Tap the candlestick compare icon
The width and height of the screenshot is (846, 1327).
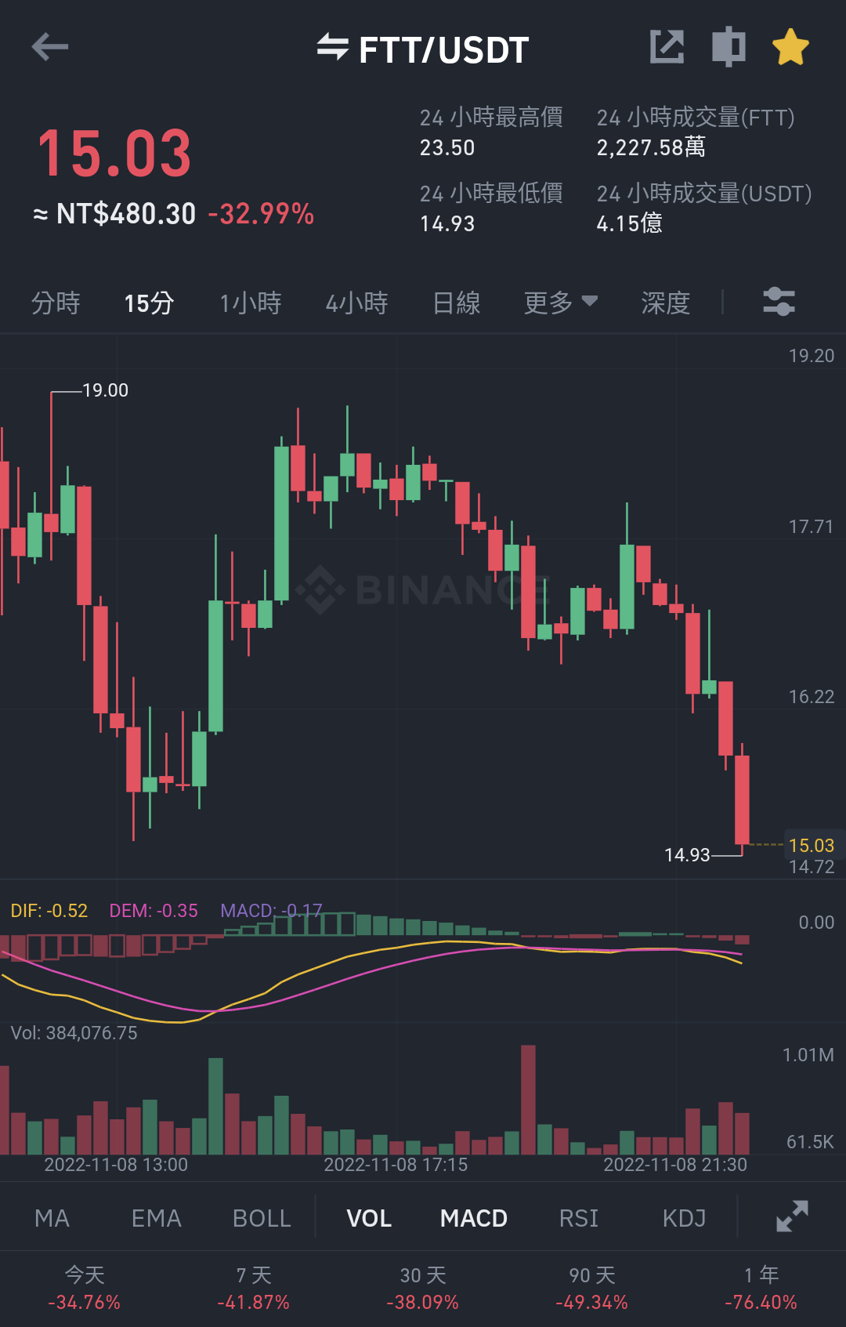click(728, 47)
